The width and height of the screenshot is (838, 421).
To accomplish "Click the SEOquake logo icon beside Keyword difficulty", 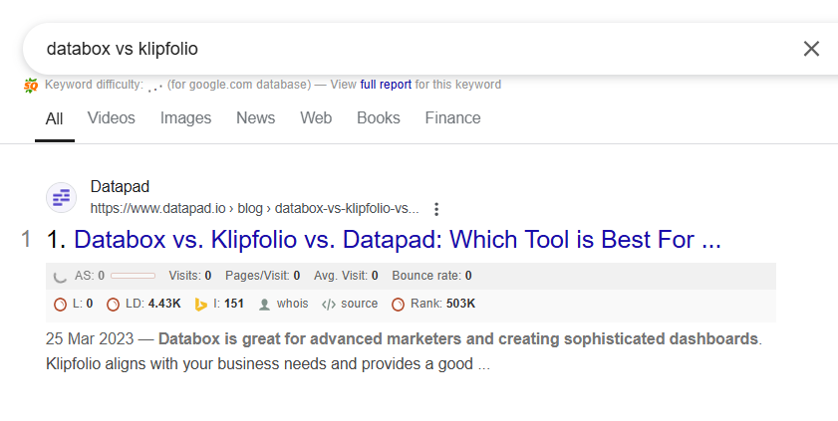I will tap(31, 86).
